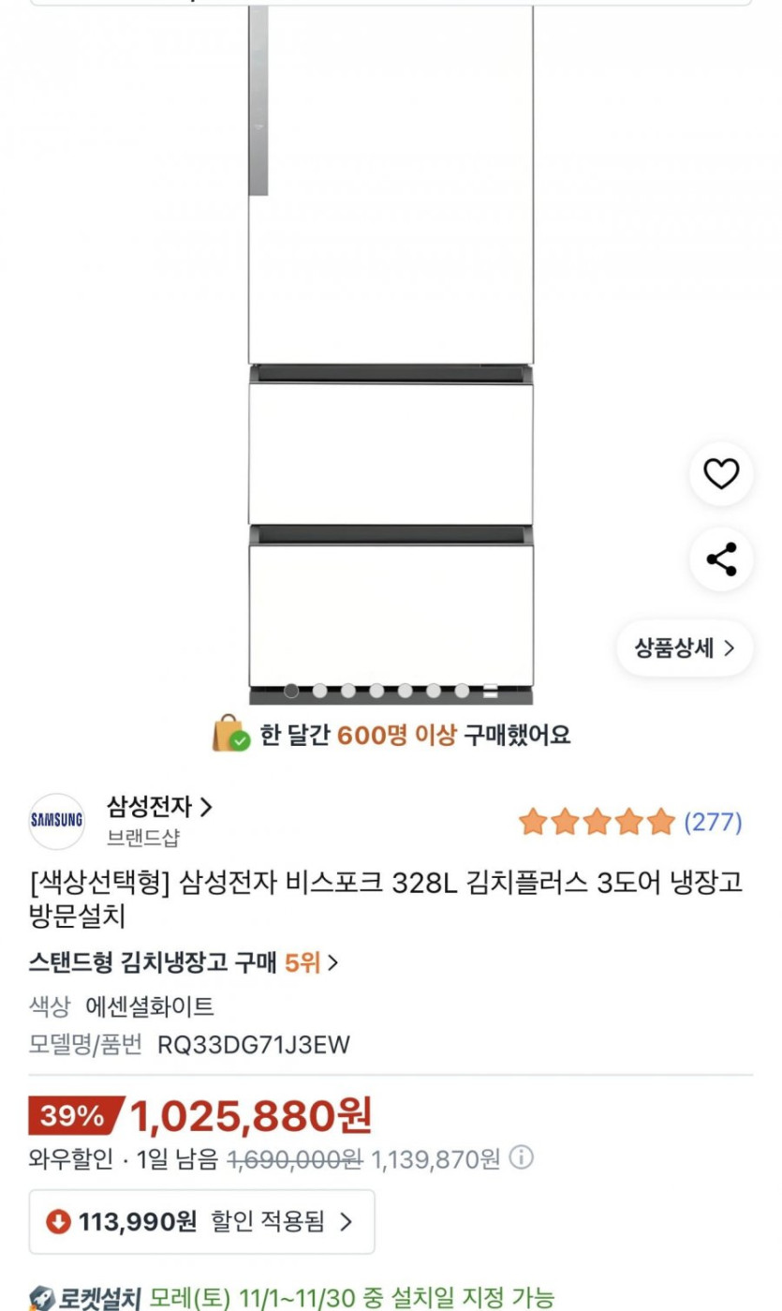Expand the 113,990원 할인 적용됨 discount details
782x1311 pixels.
(201, 1221)
